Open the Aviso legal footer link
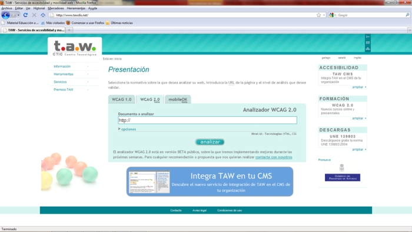 (x=200, y=210)
